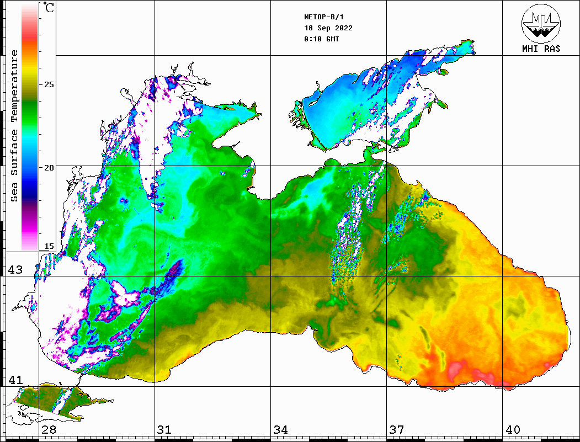The width and height of the screenshot is (580, 442).
Task: Pick the temperature color scale bar
Action: coord(30,127)
